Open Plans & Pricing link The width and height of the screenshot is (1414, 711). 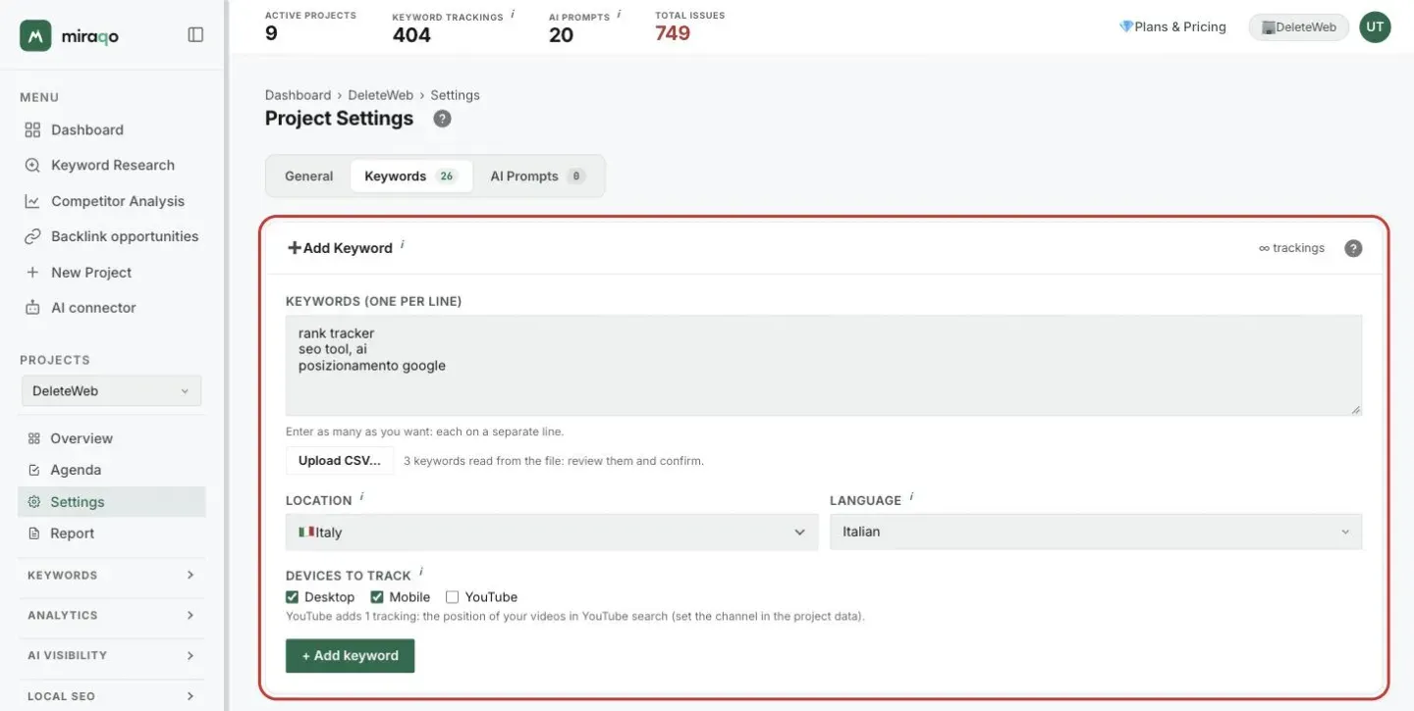[1172, 27]
